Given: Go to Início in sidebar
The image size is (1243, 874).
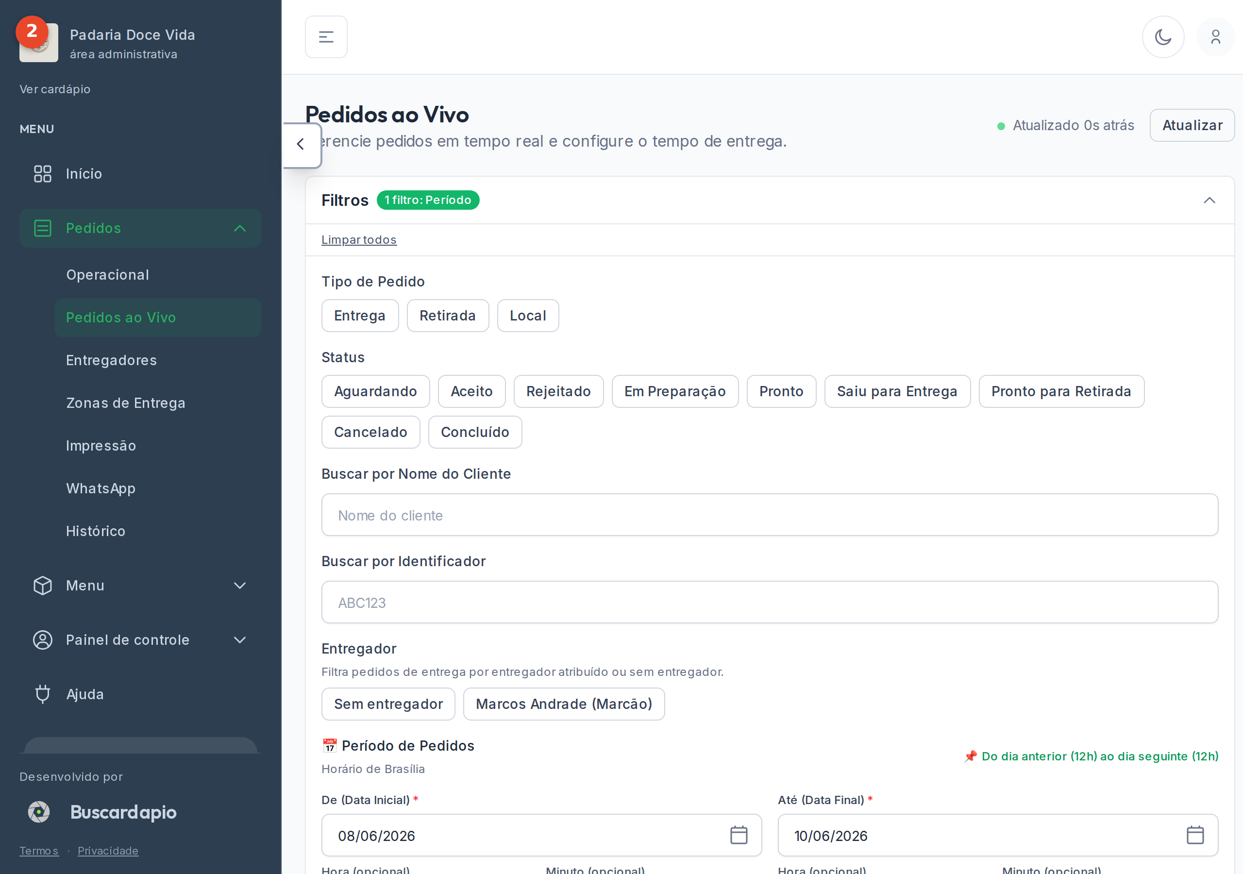Looking at the screenshot, I should (140, 174).
